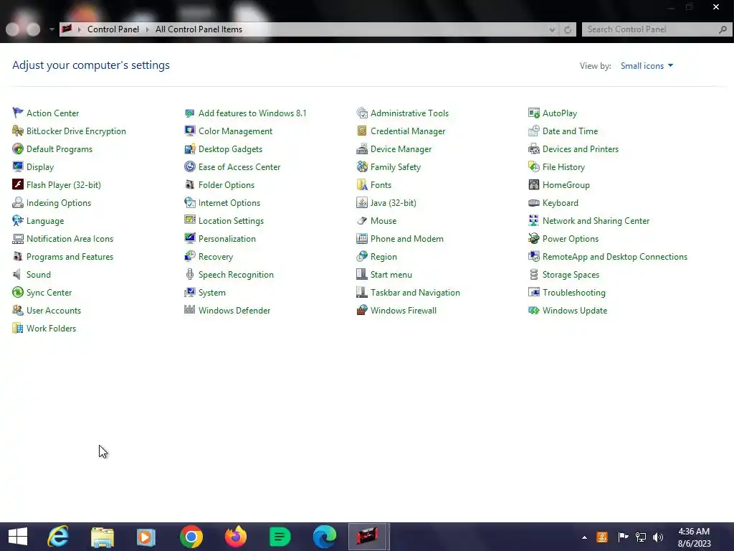Click the Windows Defender wall icon

[189, 310]
